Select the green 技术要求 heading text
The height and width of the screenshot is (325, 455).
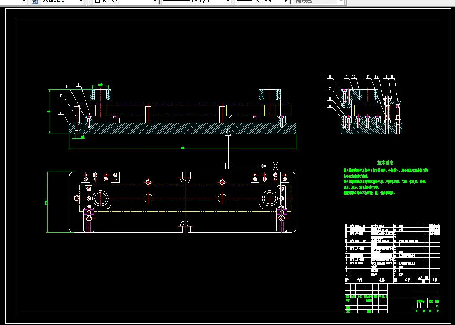[x=385, y=163]
